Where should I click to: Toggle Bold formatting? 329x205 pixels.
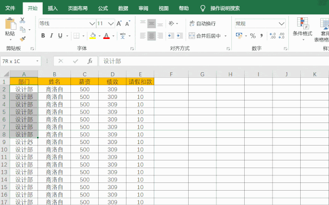(x=43, y=35)
